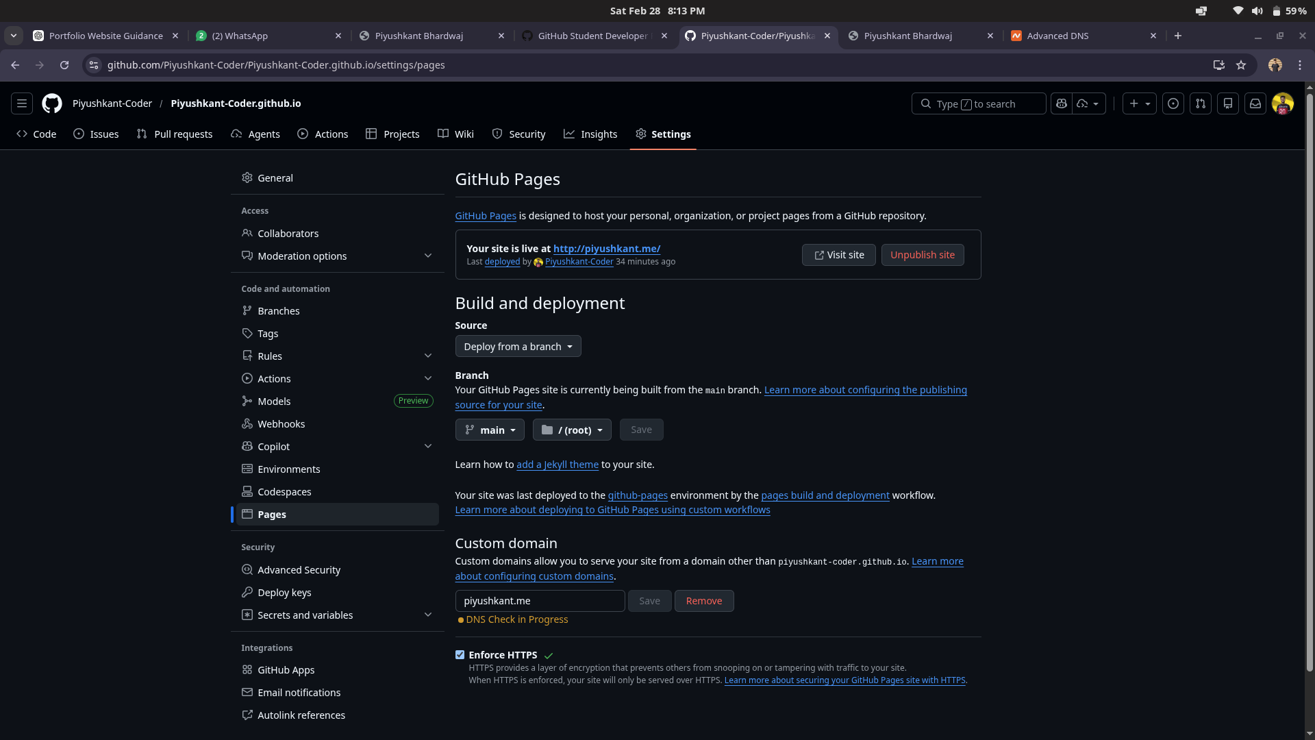Close the WhatsApp tab
Screen dimensions: 1315x740
pyautogui.click(x=338, y=36)
